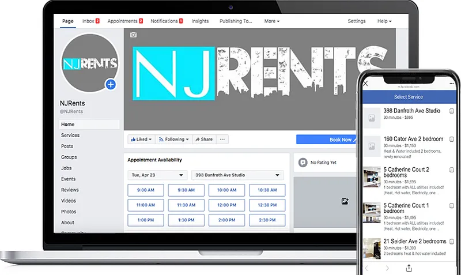Select the 11:30 AM time slot
Image resolution: width=461 pixels, height=275 pixels.
tap(186, 205)
